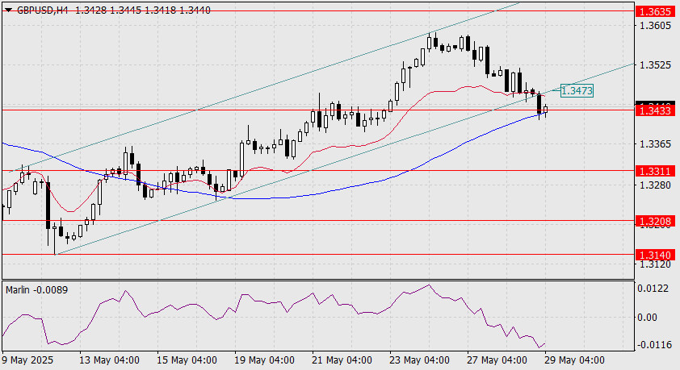Select the 1.3433 red price level label
680x370 pixels.
655,110
